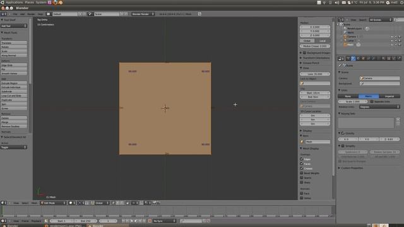Toggle the Faces overlay checkbox
This screenshot has height=227, width=404.
[x=302, y=164]
